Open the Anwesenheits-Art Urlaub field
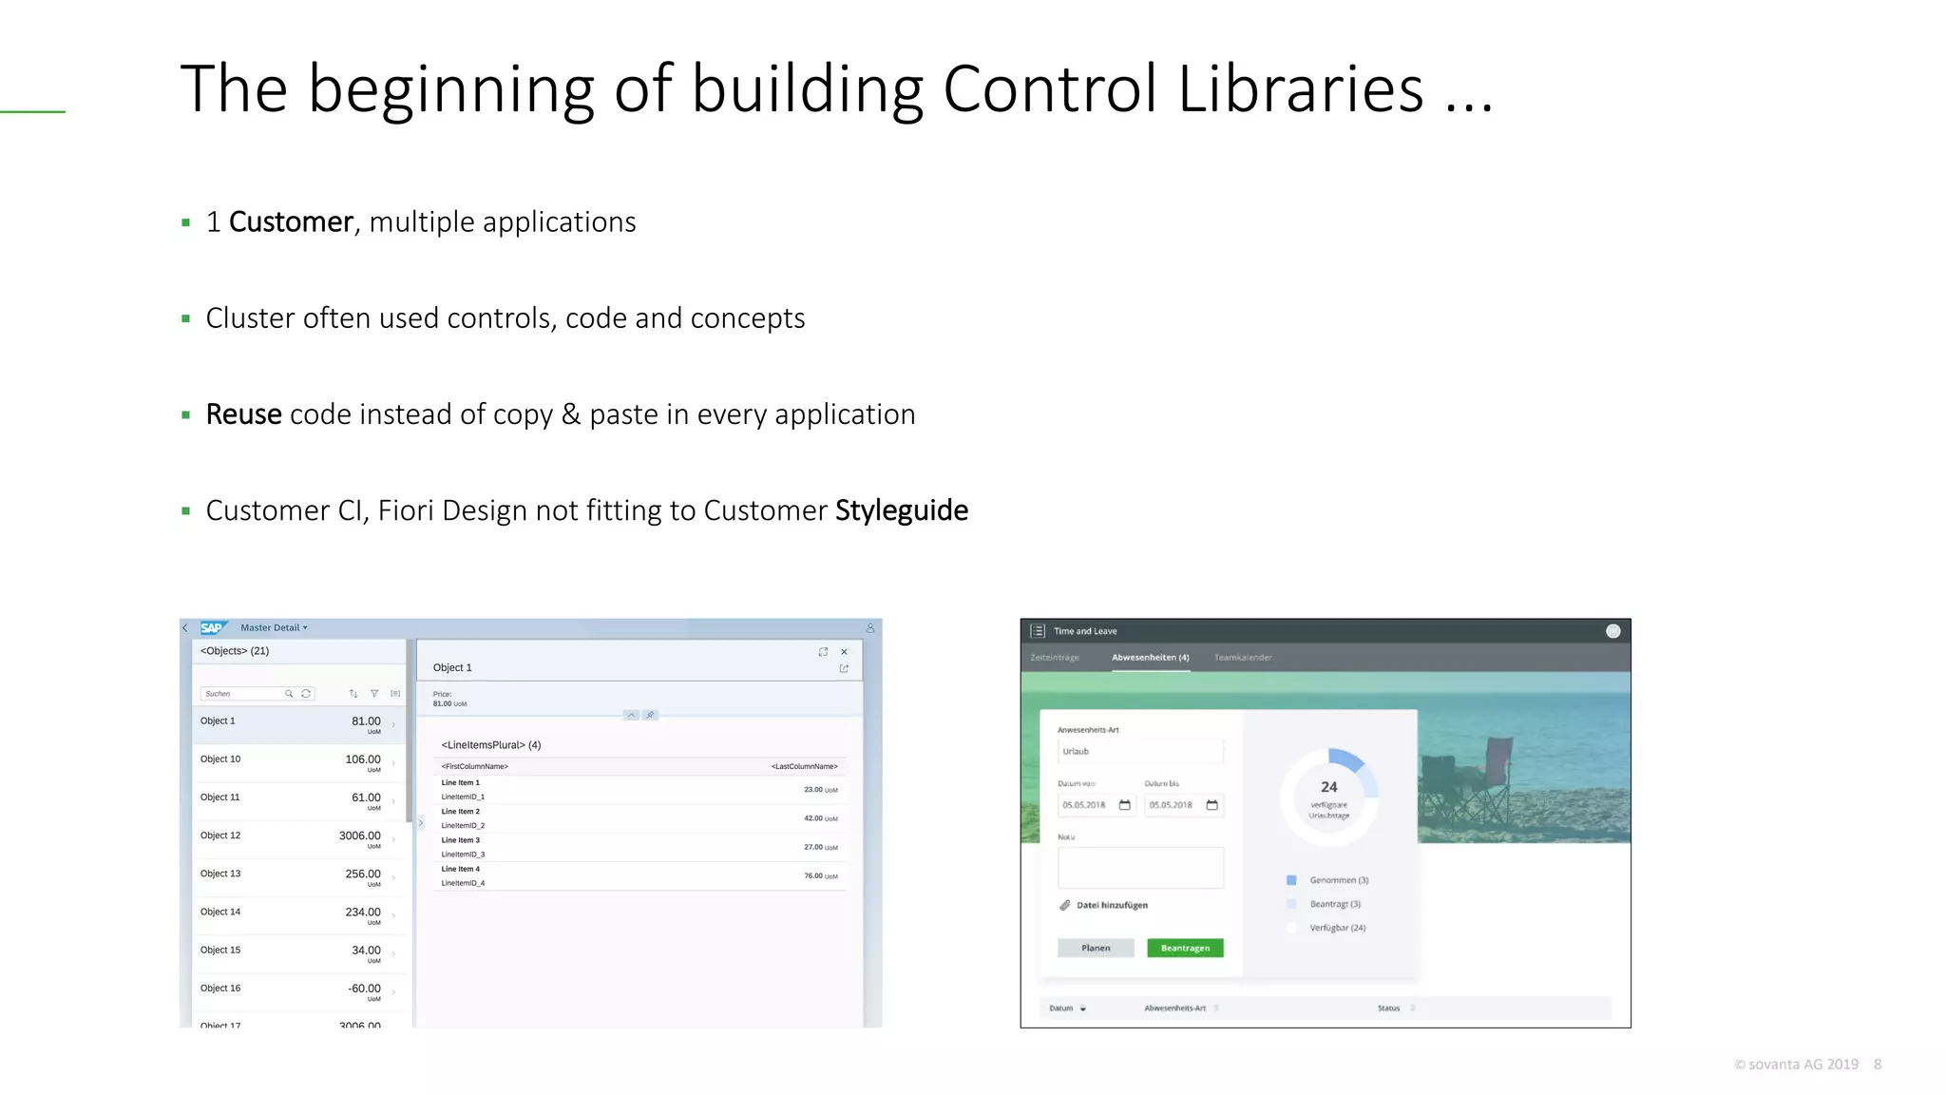Screen dimensions: 1946x1095 [1140, 751]
